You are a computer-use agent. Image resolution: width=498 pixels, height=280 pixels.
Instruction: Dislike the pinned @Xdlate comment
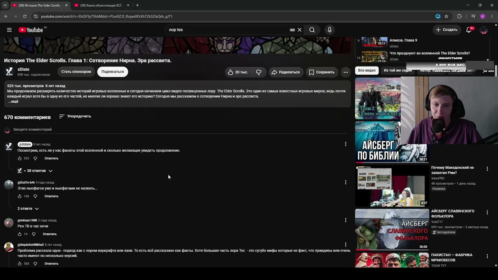35,158
